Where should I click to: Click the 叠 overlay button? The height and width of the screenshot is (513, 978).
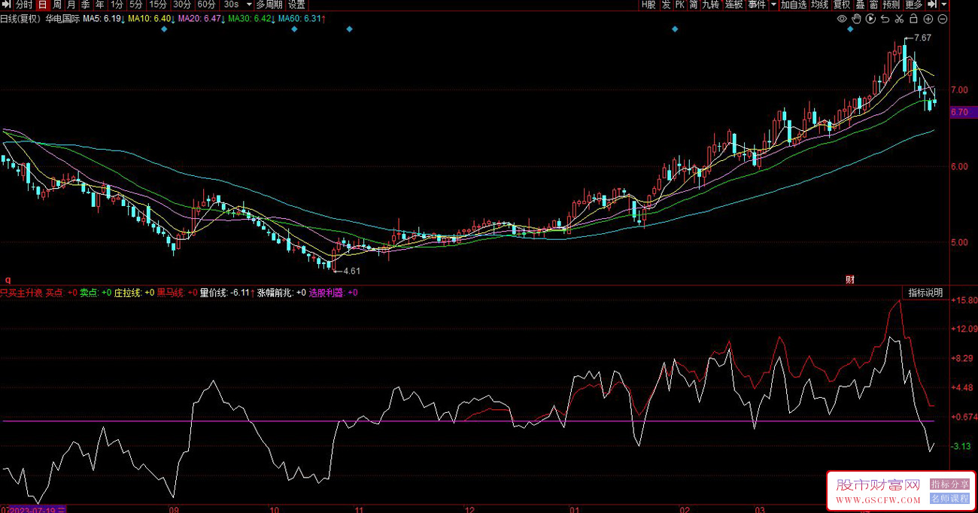(860, 5)
